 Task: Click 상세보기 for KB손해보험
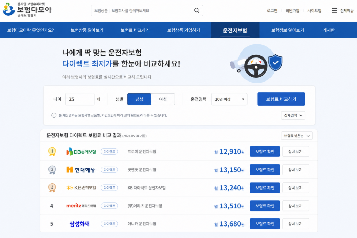pos(296,188)
